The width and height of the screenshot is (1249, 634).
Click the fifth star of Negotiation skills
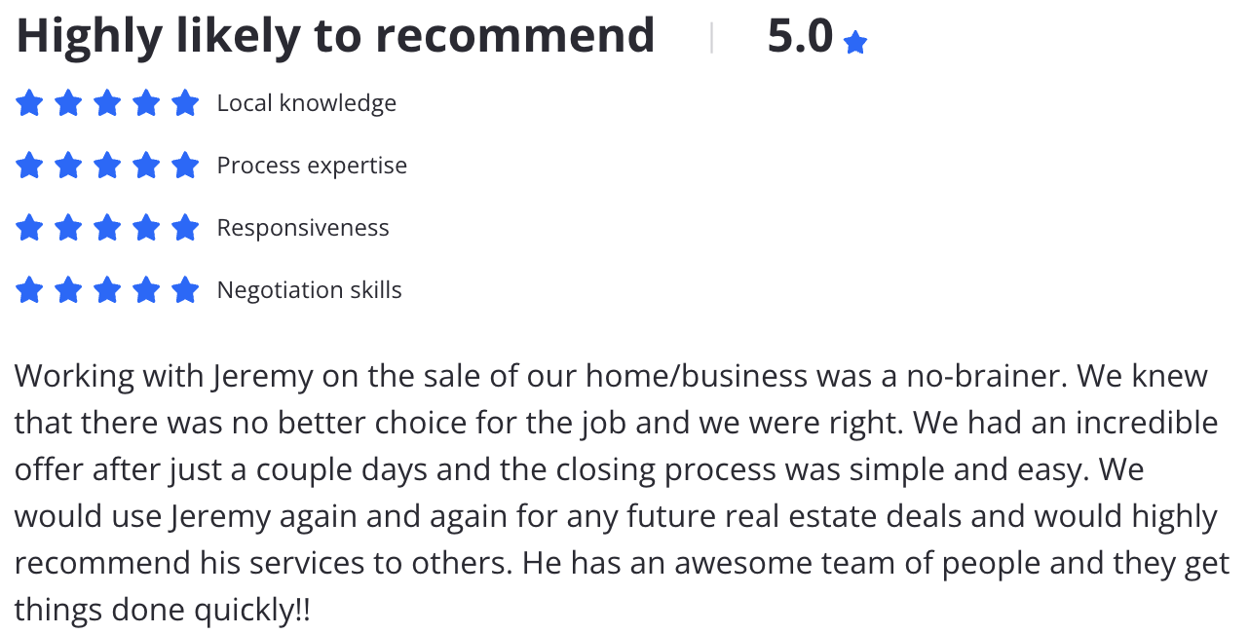pyautogui.click(x=185, y=289)
